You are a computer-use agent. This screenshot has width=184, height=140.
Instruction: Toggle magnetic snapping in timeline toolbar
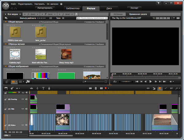(160, 88)
